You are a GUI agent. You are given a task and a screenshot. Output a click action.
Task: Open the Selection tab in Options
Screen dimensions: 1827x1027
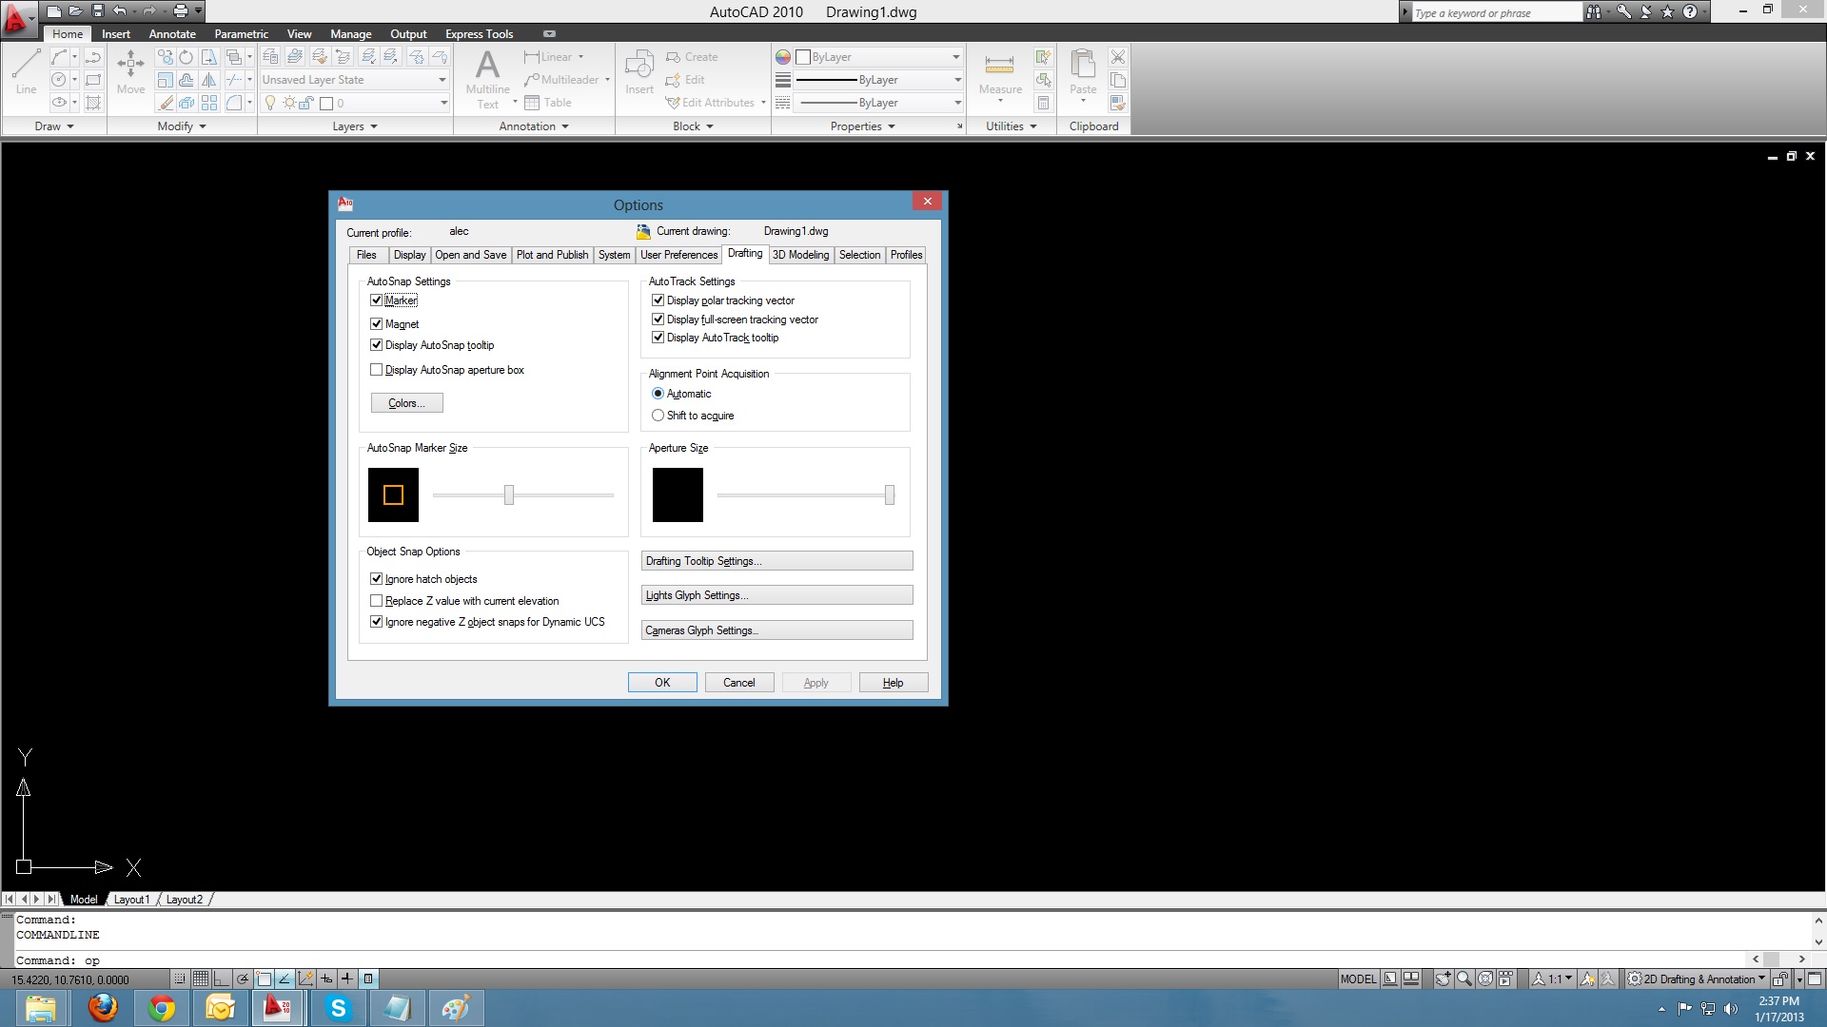pos(859,255)
